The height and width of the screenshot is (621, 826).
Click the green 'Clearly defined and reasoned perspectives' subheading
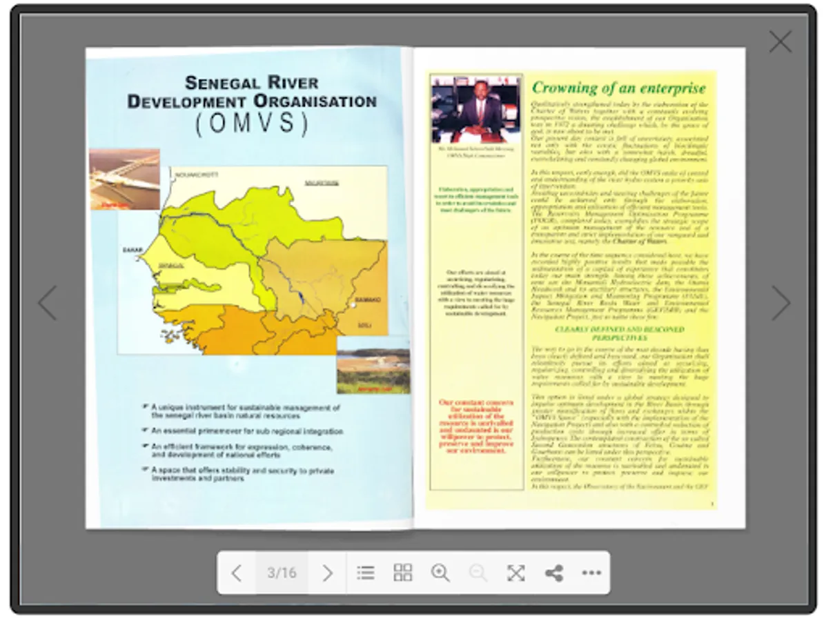pyautogui.click(x=620, y=333)
